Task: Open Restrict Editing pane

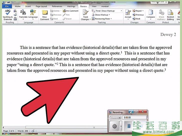Action: click(170, 15)
